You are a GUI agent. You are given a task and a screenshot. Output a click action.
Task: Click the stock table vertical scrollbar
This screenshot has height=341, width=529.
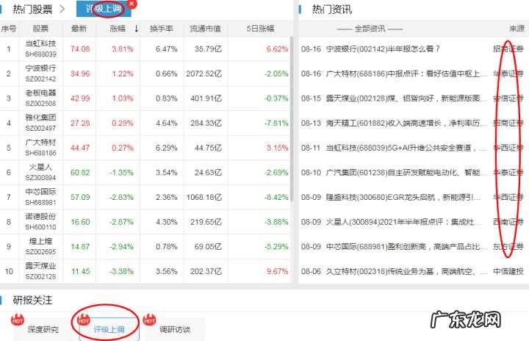pos(292,118)
